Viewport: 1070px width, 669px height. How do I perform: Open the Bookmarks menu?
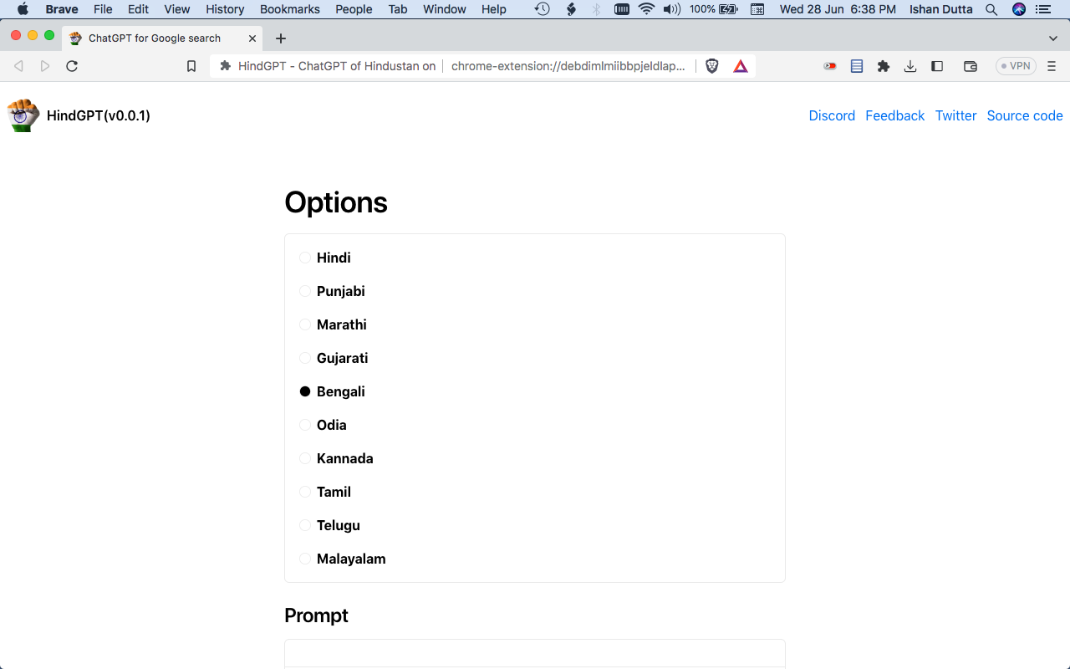tap(290, 9)
